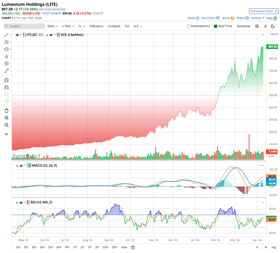Hide the RSI indicator eye icon
This screenshot has height=253, width=280.
[21, 203]
